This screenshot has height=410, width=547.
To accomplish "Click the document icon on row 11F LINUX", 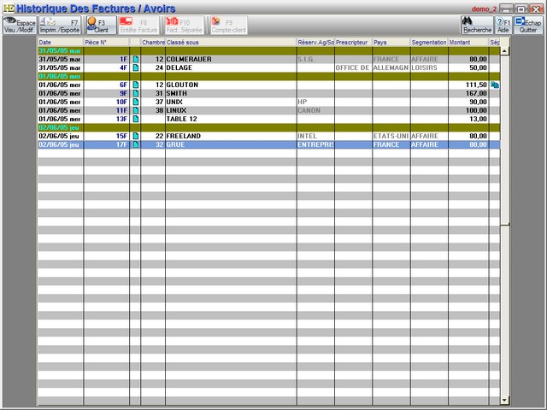I will 135,110.
